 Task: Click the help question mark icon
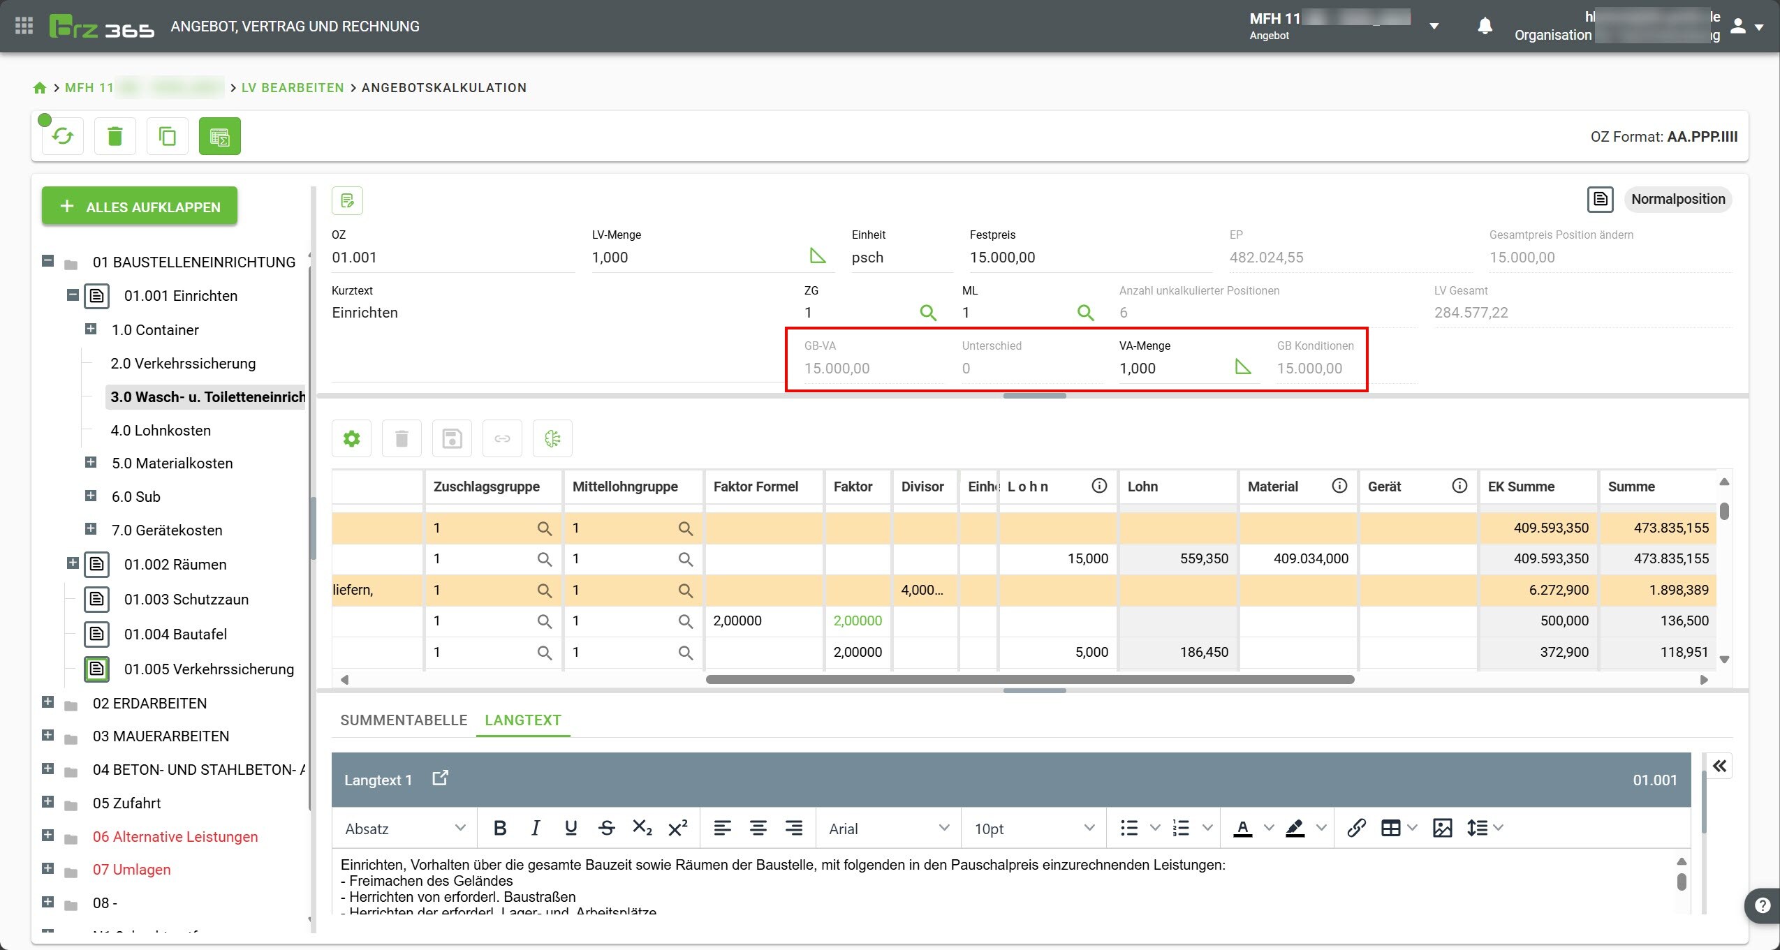1763,905
